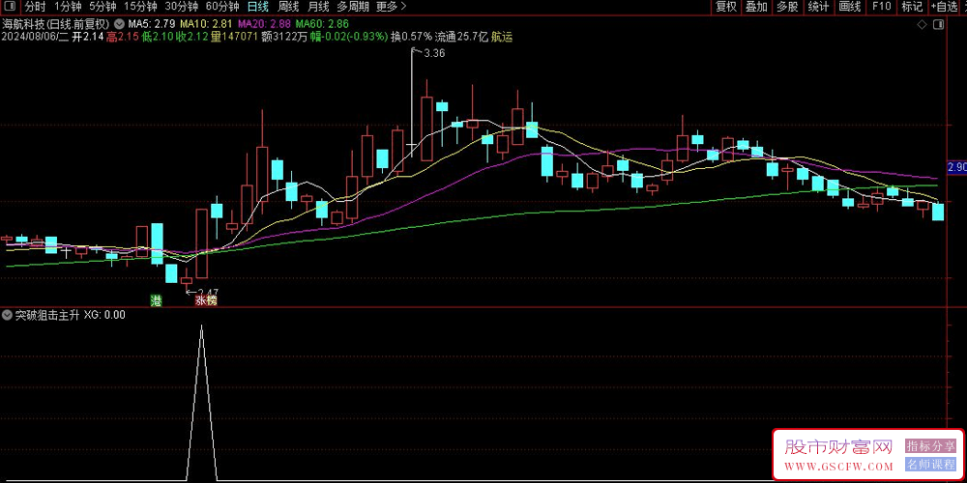This screenshot has width=967, height=483.
Task: Add stock via +自选 button
Action: pyautogui.click(x=944, y=7)
